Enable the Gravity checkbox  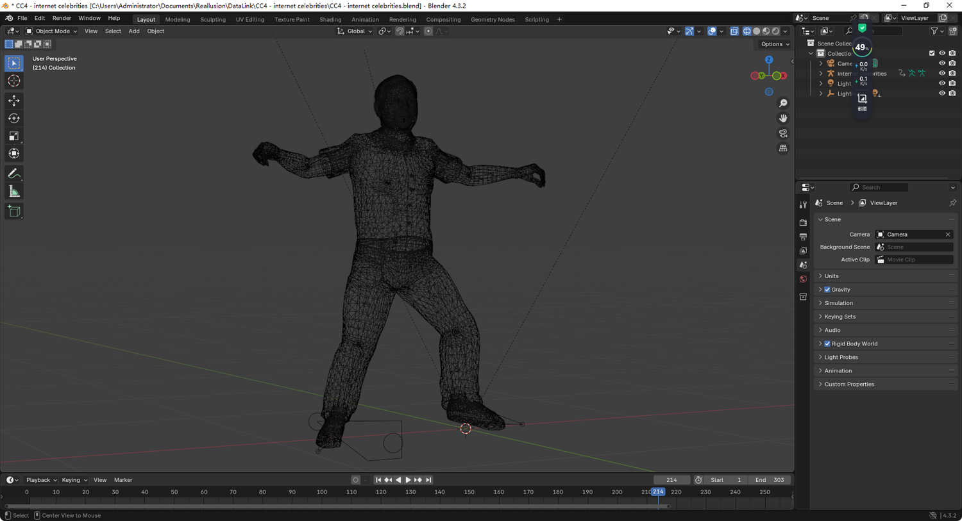(827, 290)
